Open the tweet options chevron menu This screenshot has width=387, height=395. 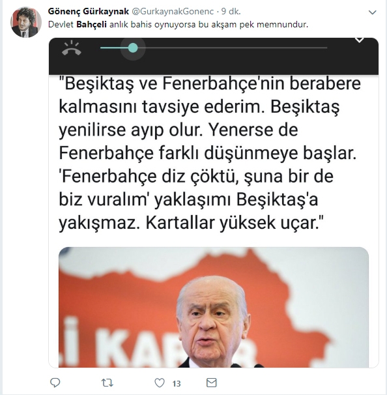point(373,12)
